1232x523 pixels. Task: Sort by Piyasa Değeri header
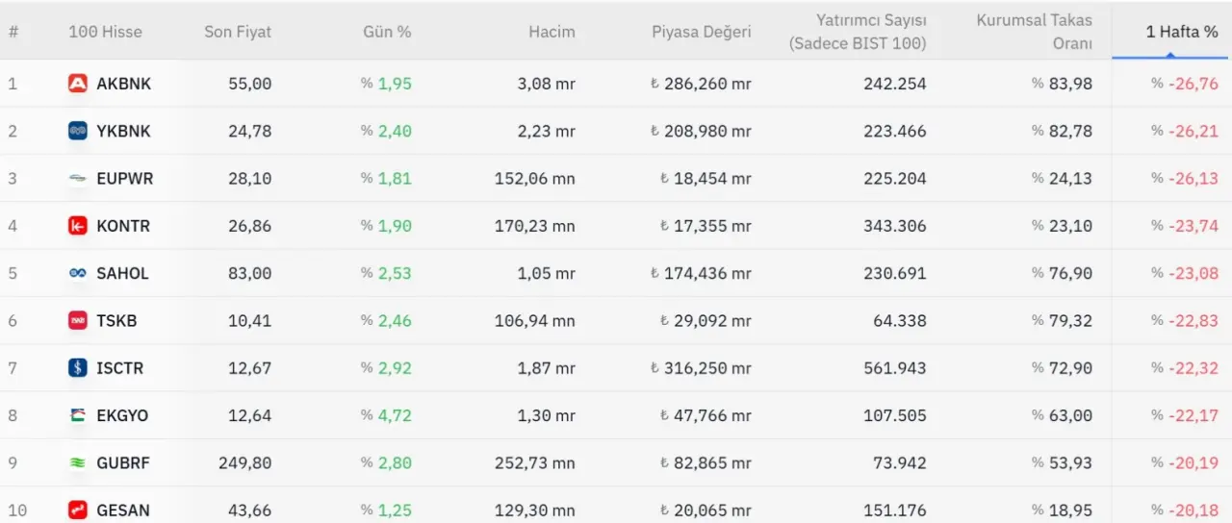(x=701, y=32)
